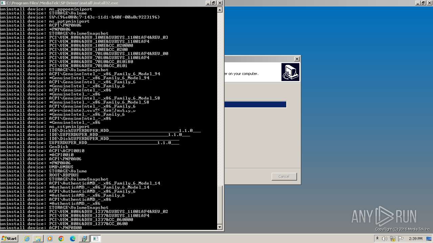Click the computer installer icon in dialog

click(290, 72)
